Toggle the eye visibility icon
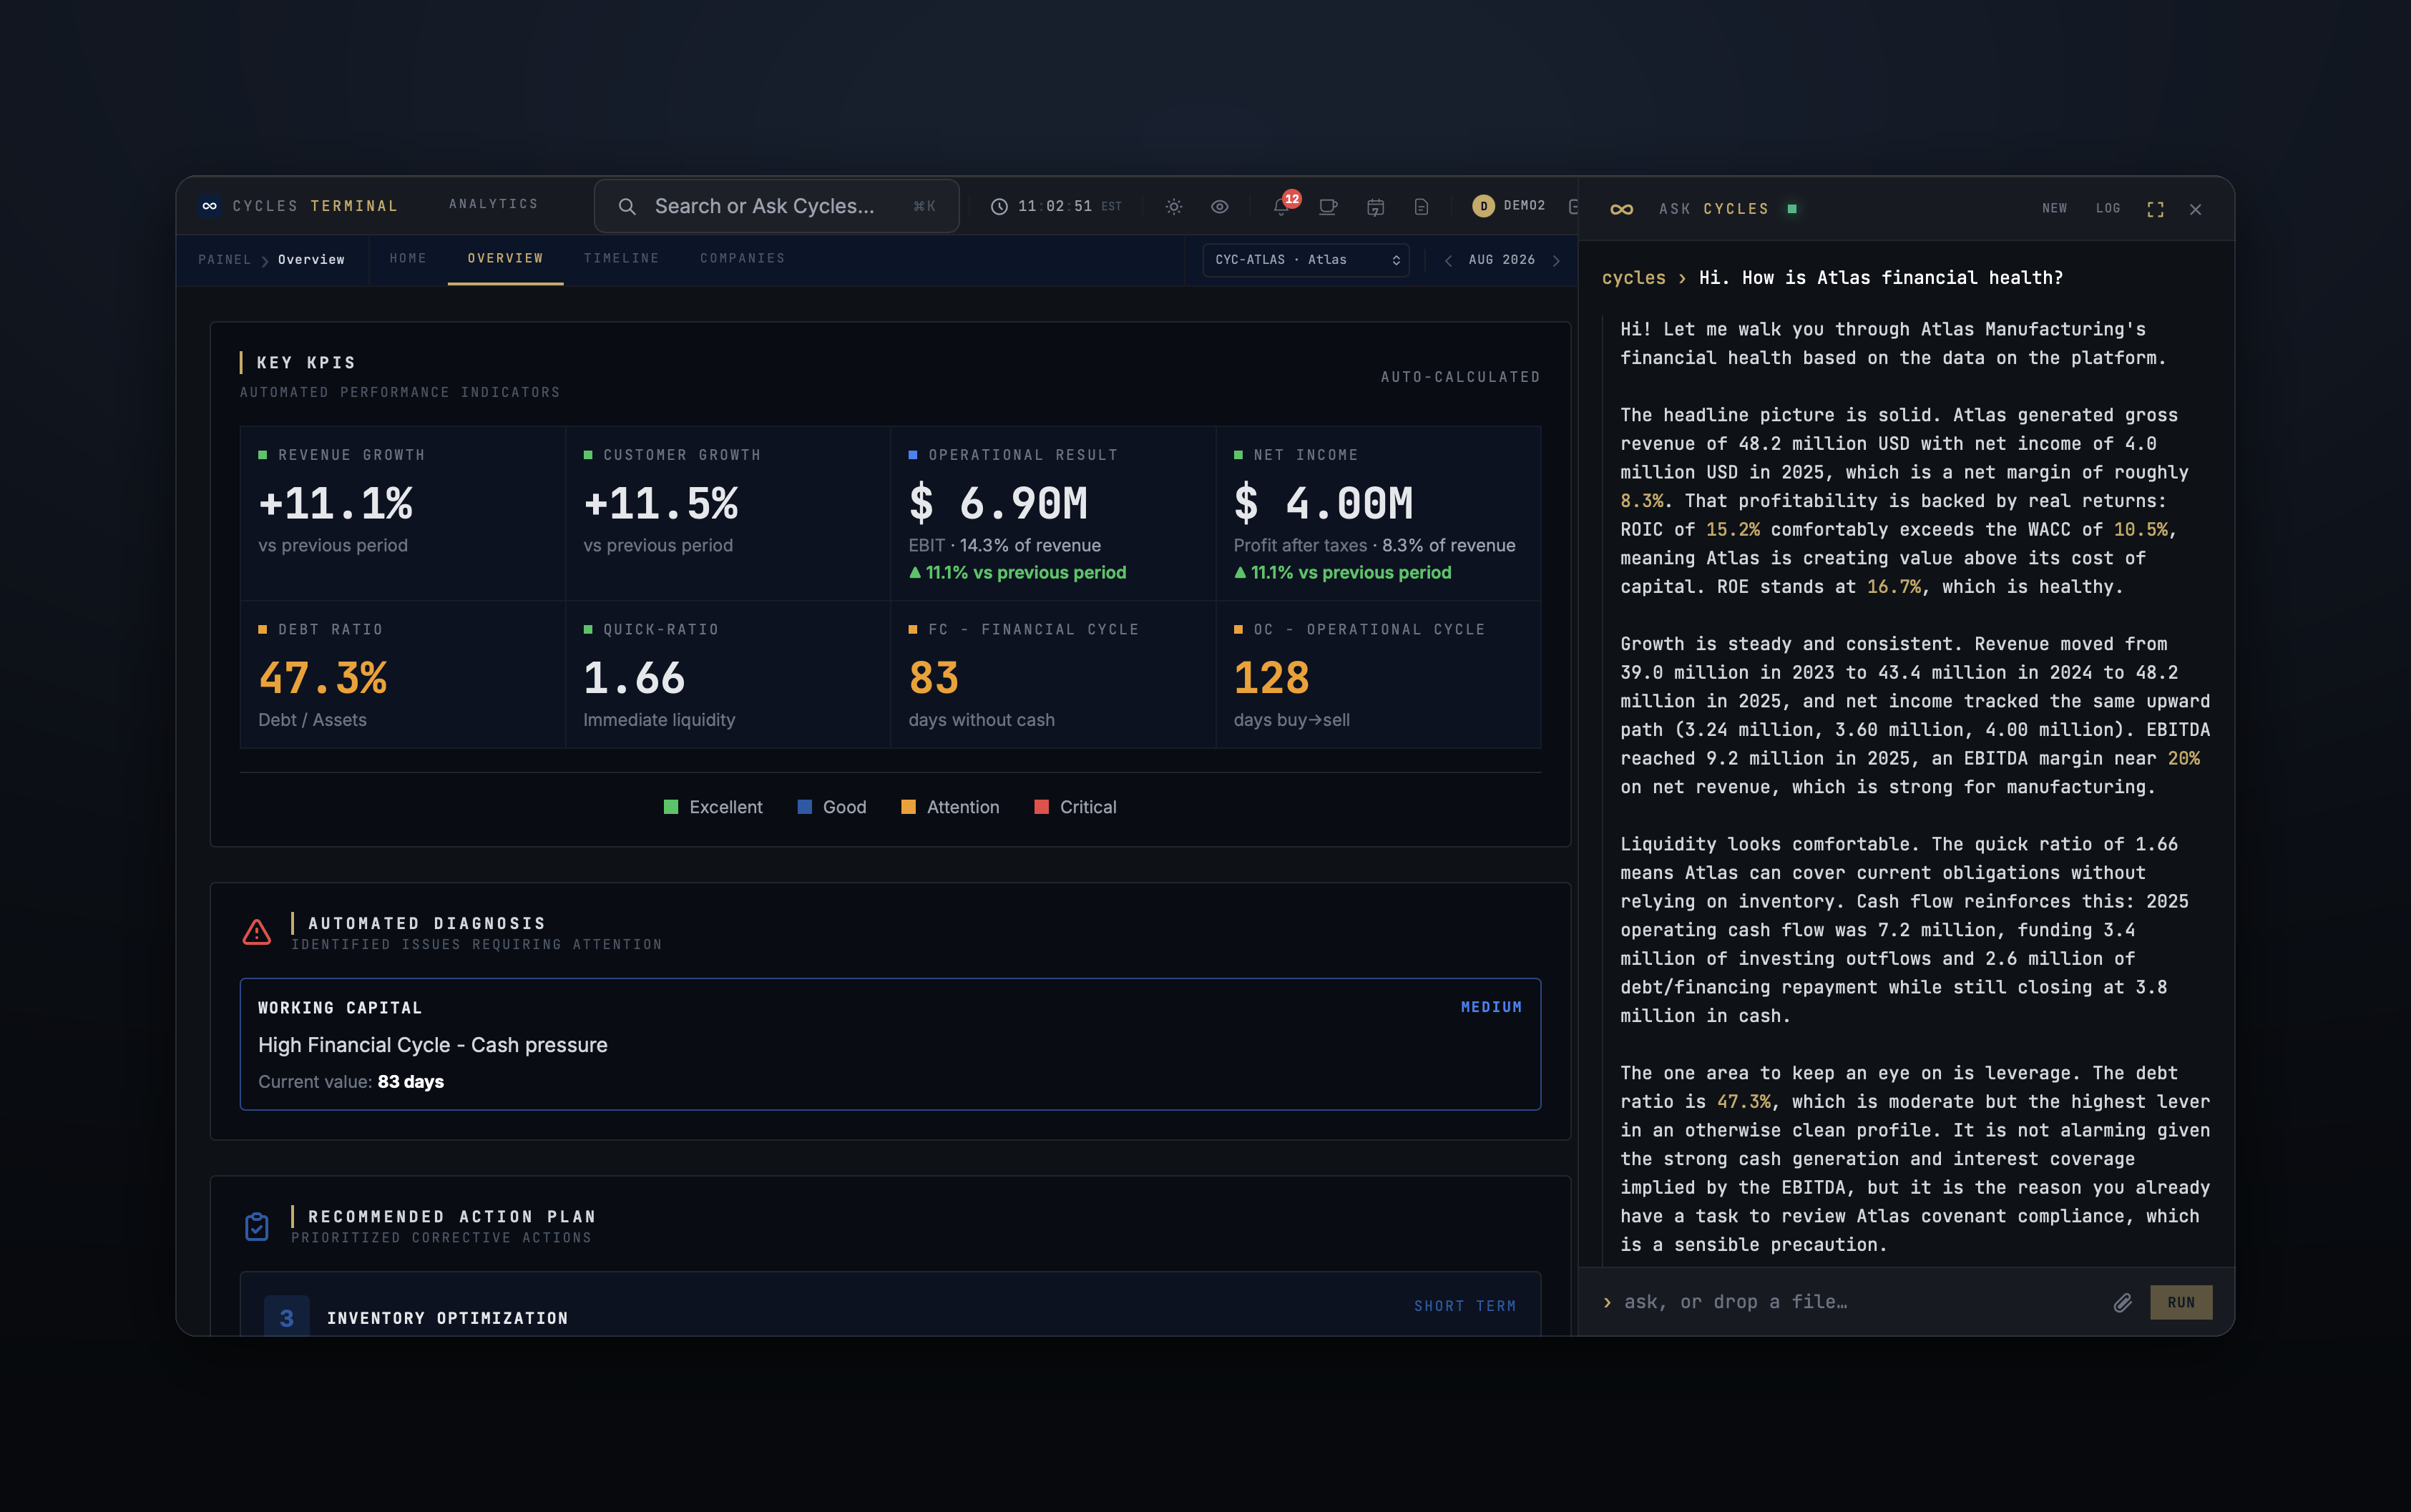The height and width of the screenshot is (1512, 2411). pyautogui.click(x=1220, y=206)
